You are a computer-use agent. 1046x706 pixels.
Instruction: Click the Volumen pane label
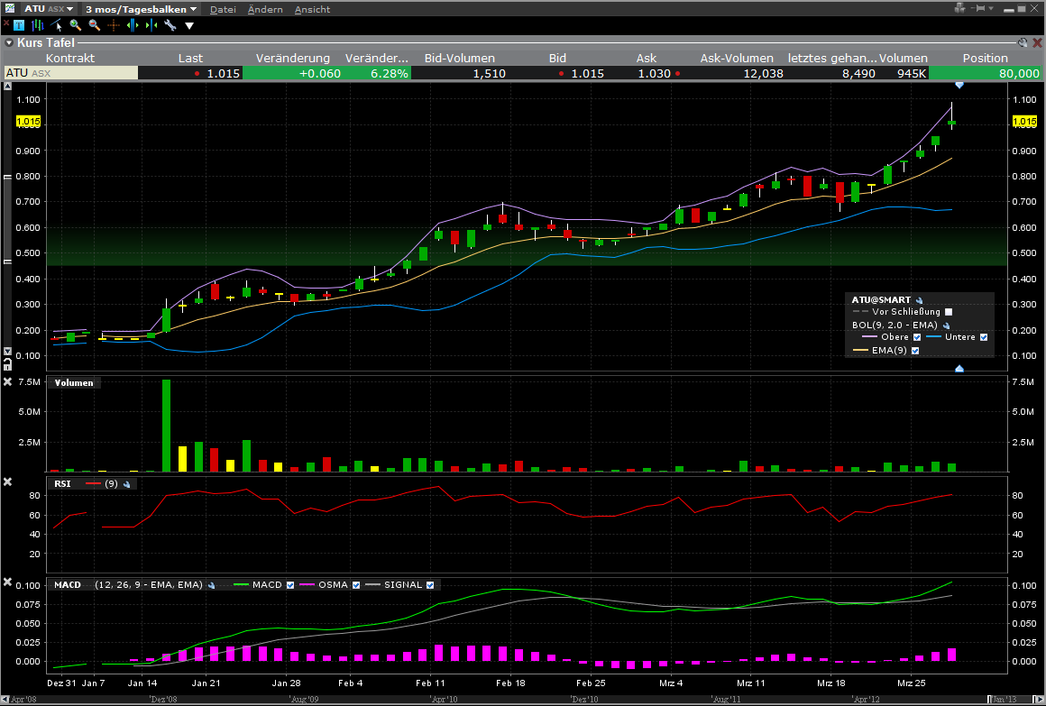[74, 383]
